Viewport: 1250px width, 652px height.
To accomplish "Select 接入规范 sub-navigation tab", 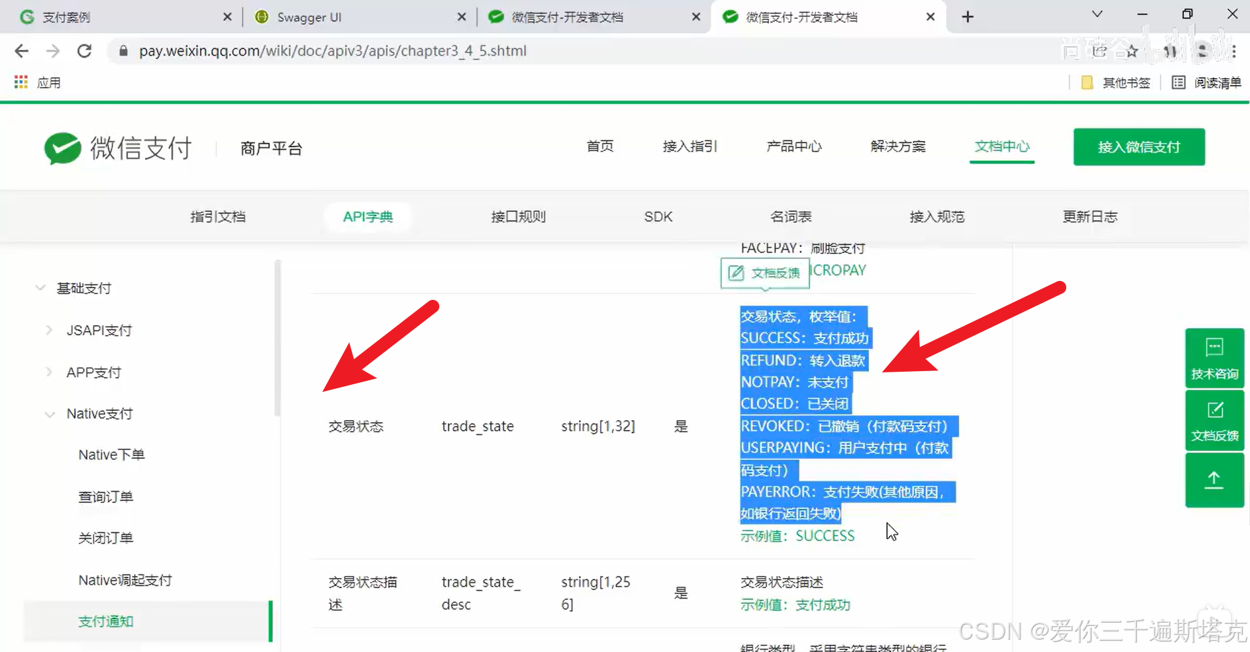I will click(937, 217).
